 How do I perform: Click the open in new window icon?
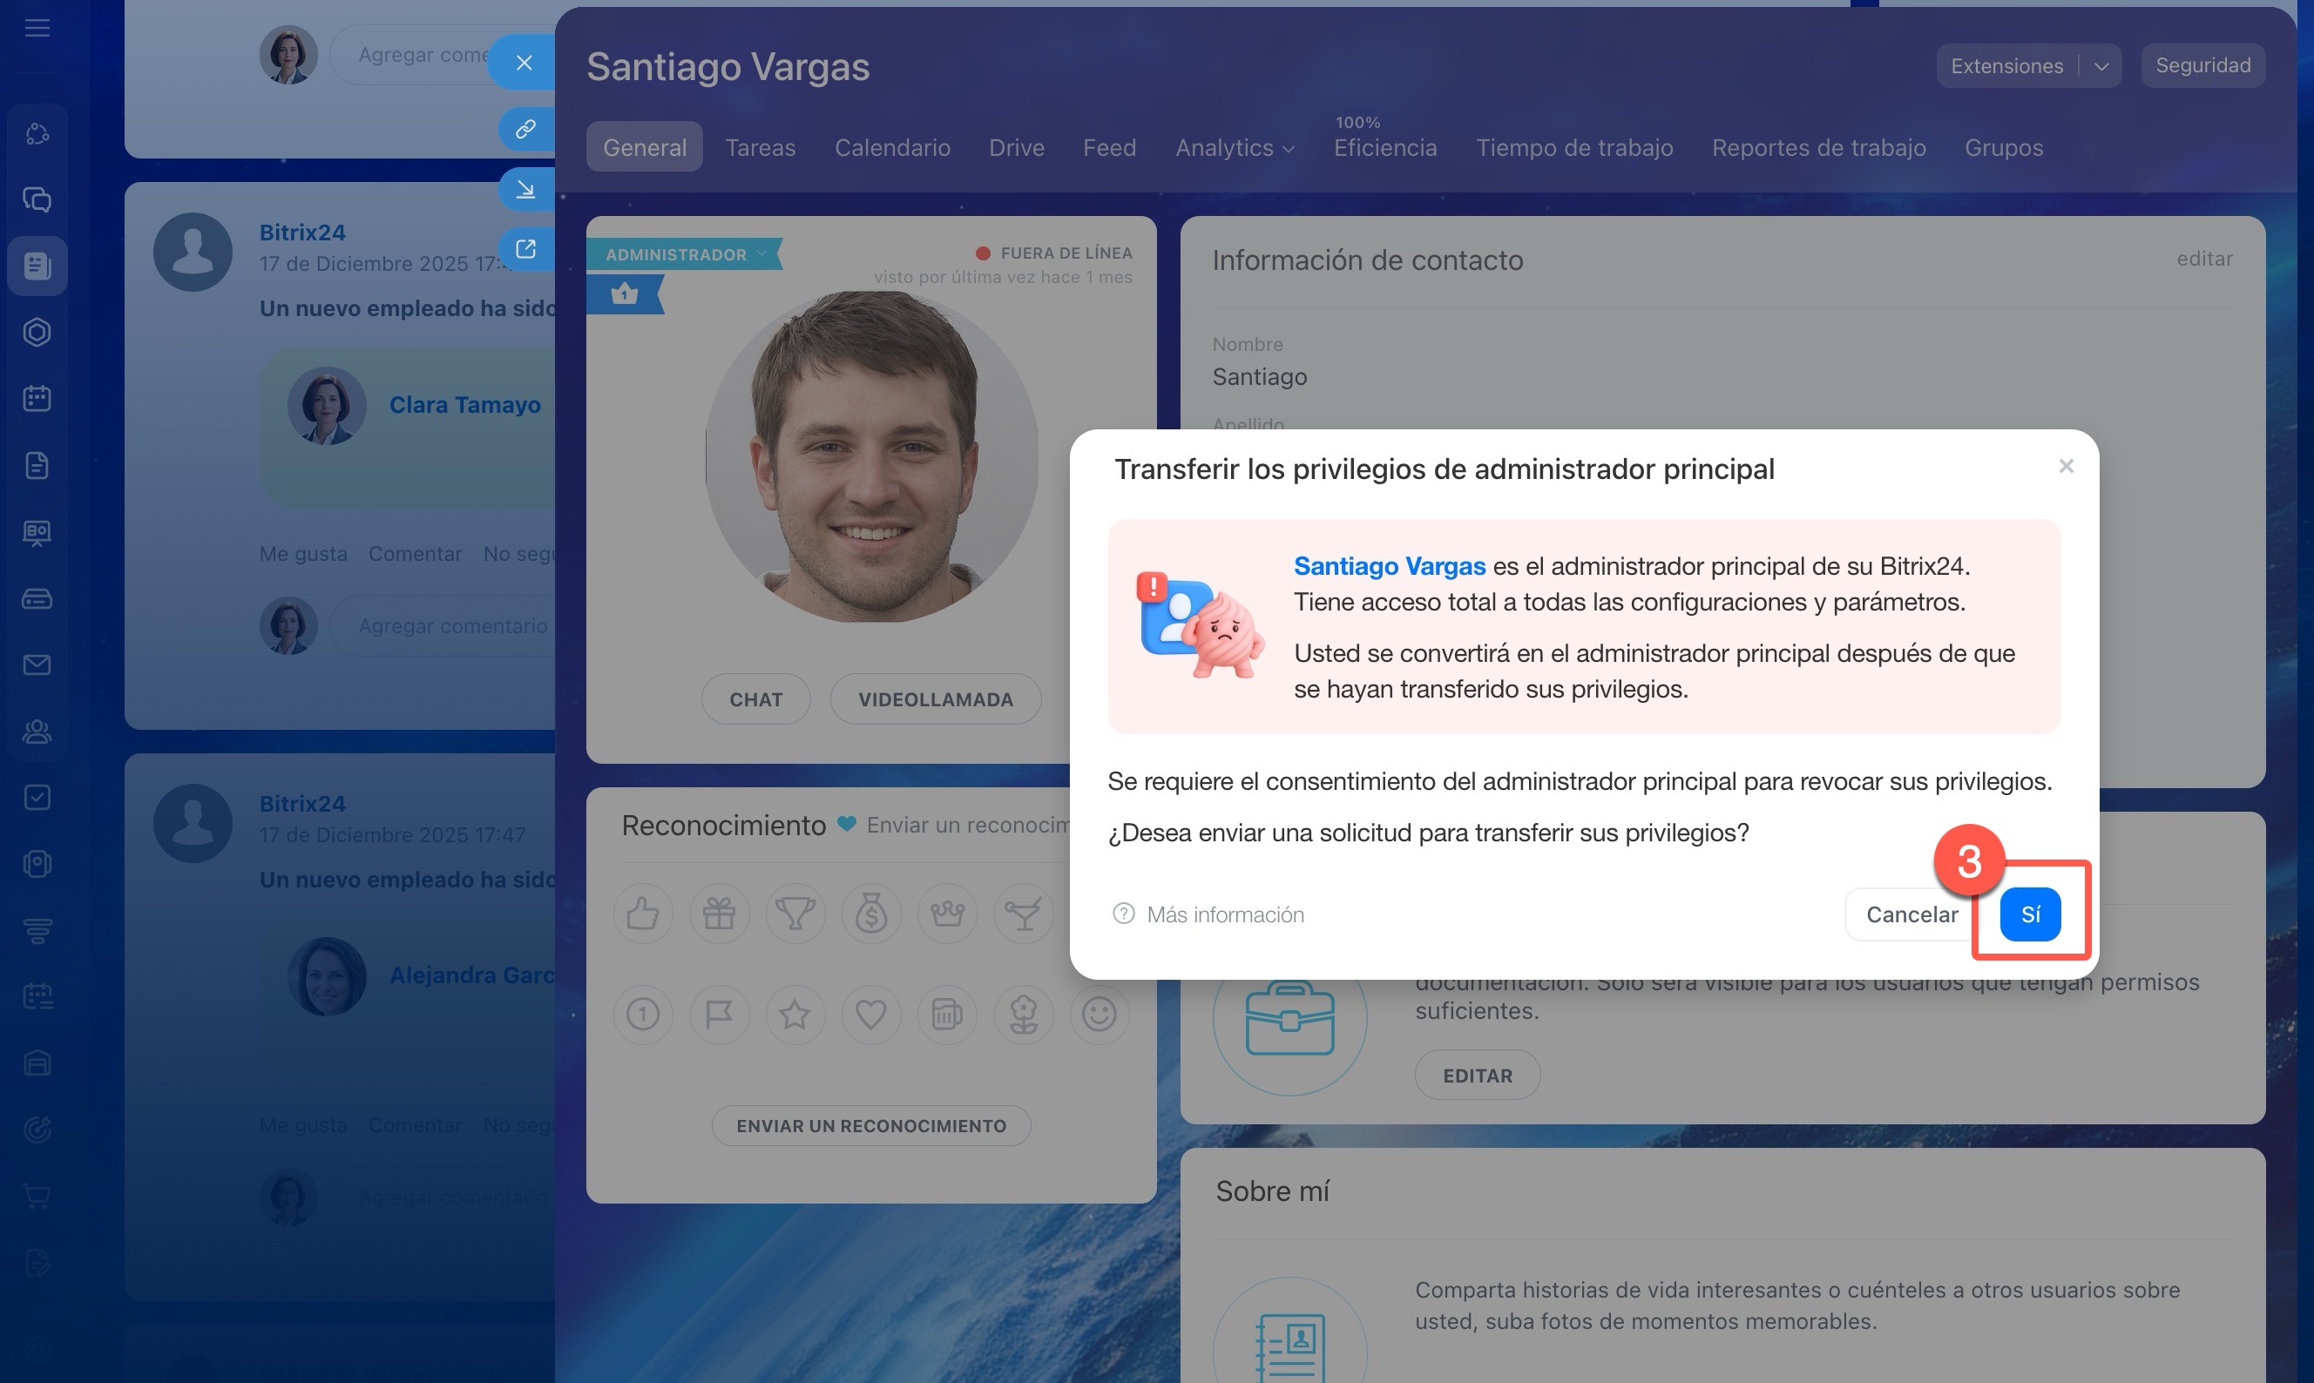524,249
